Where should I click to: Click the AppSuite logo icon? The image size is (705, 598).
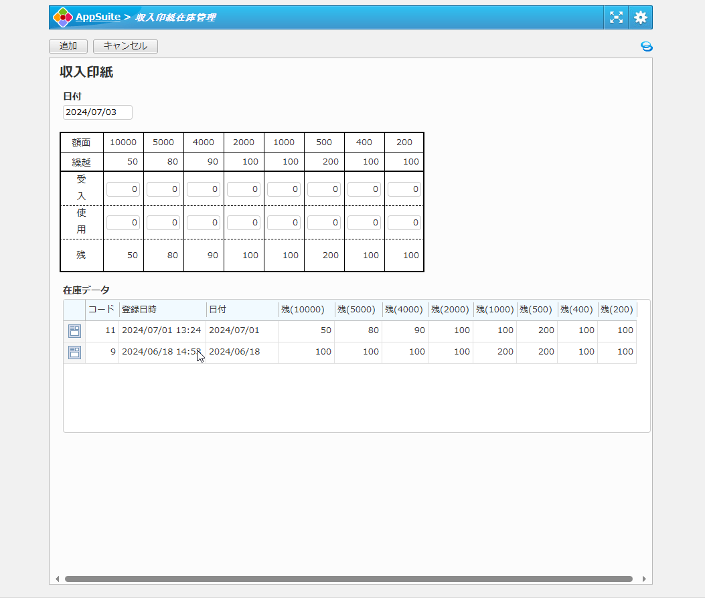62,17
